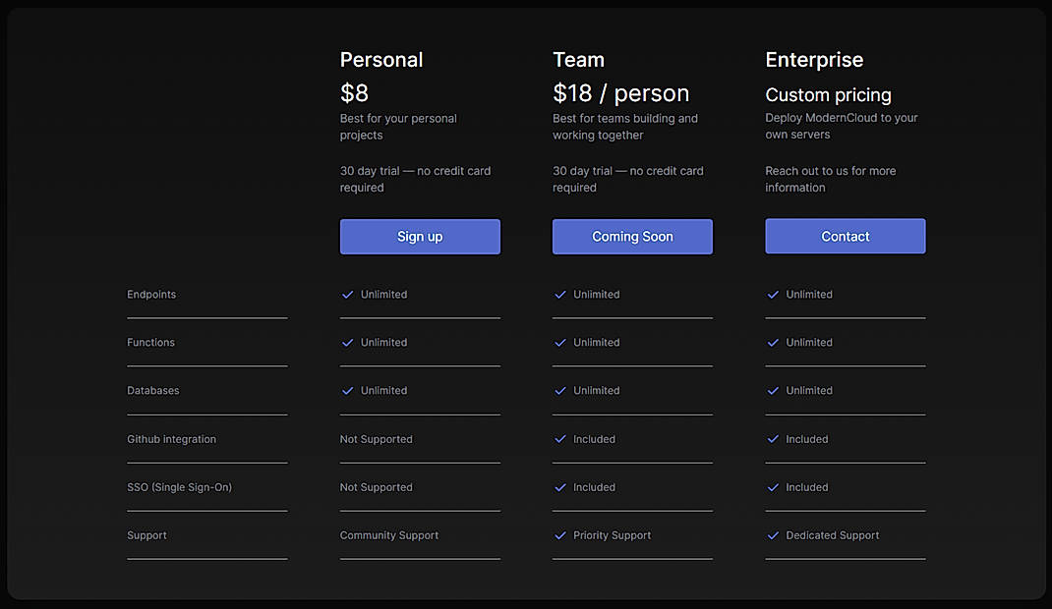Click the $18 / person price text
1052x609 pixels.
pyautogui.click(x=620, y=92)
